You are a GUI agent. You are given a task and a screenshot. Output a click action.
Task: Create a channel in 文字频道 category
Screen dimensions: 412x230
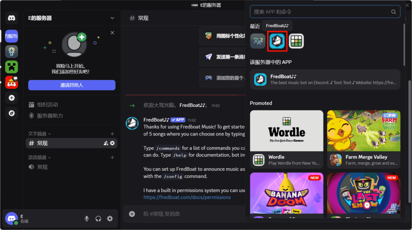[112, 134]
